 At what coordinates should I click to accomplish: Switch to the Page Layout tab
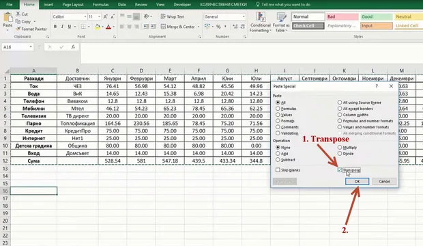point(73,5)
